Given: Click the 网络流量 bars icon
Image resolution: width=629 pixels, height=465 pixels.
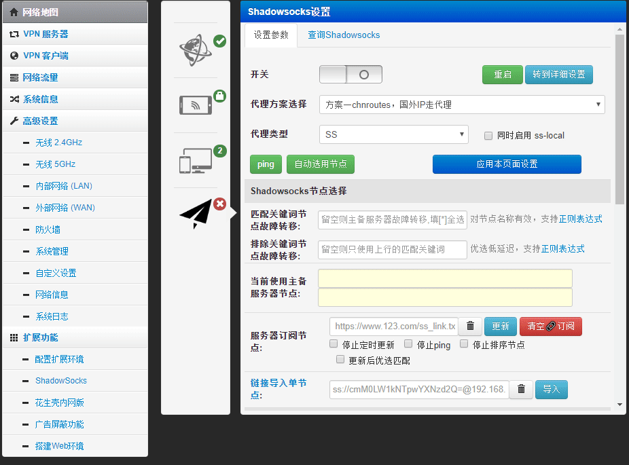Looking at the screenshot, I should coord(14,77).
